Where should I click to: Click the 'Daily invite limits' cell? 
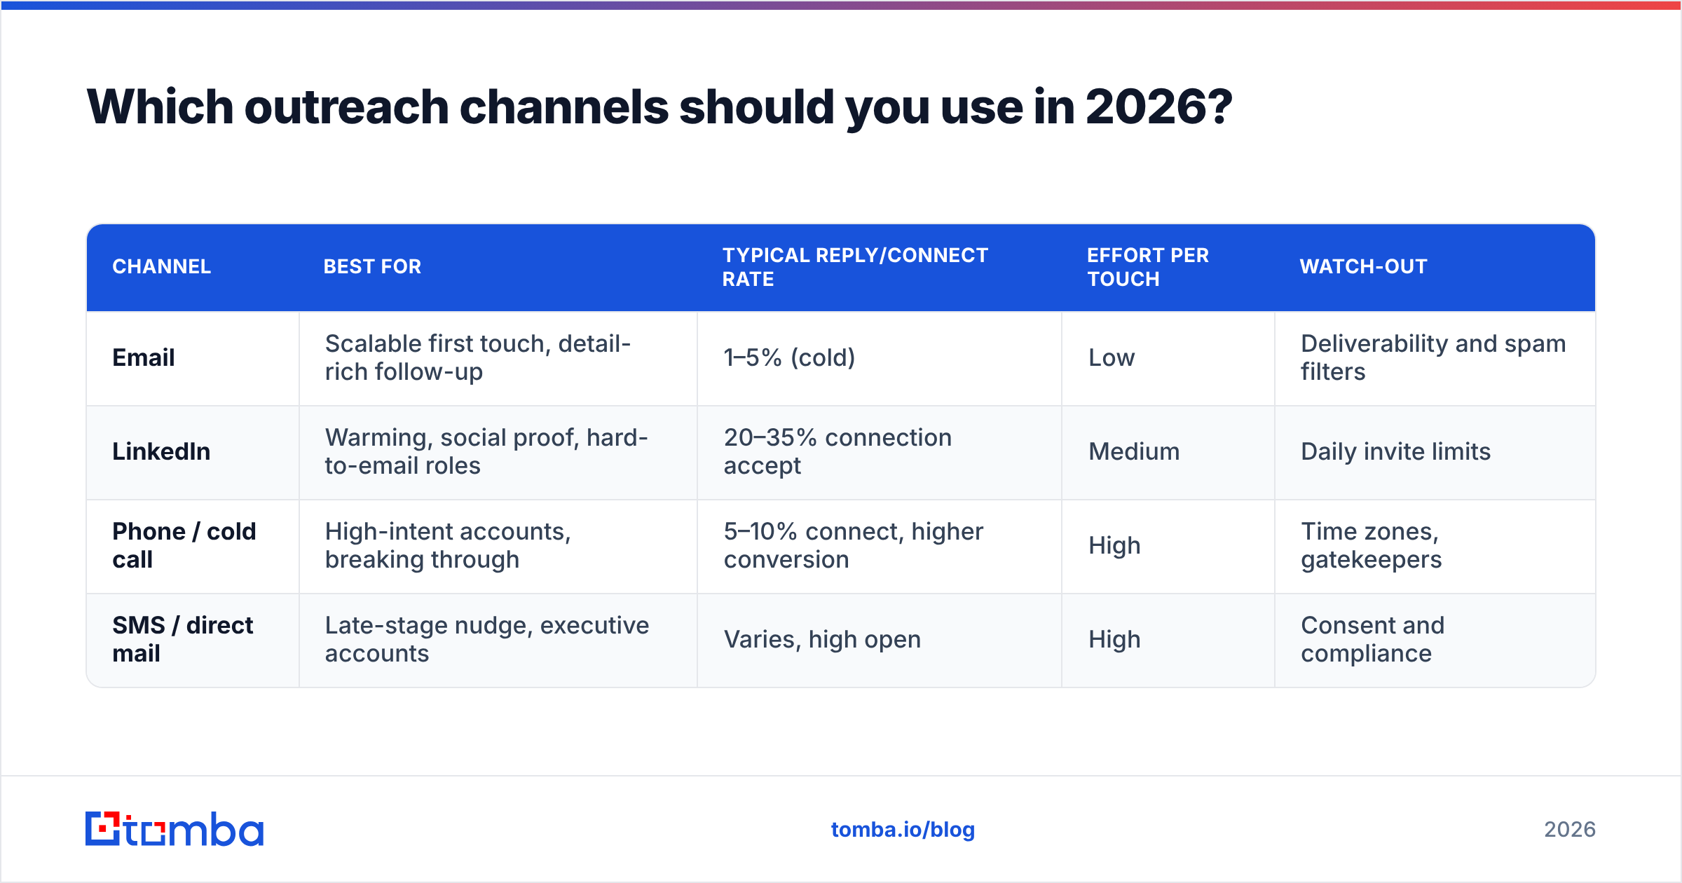(x=1435, y=452)
